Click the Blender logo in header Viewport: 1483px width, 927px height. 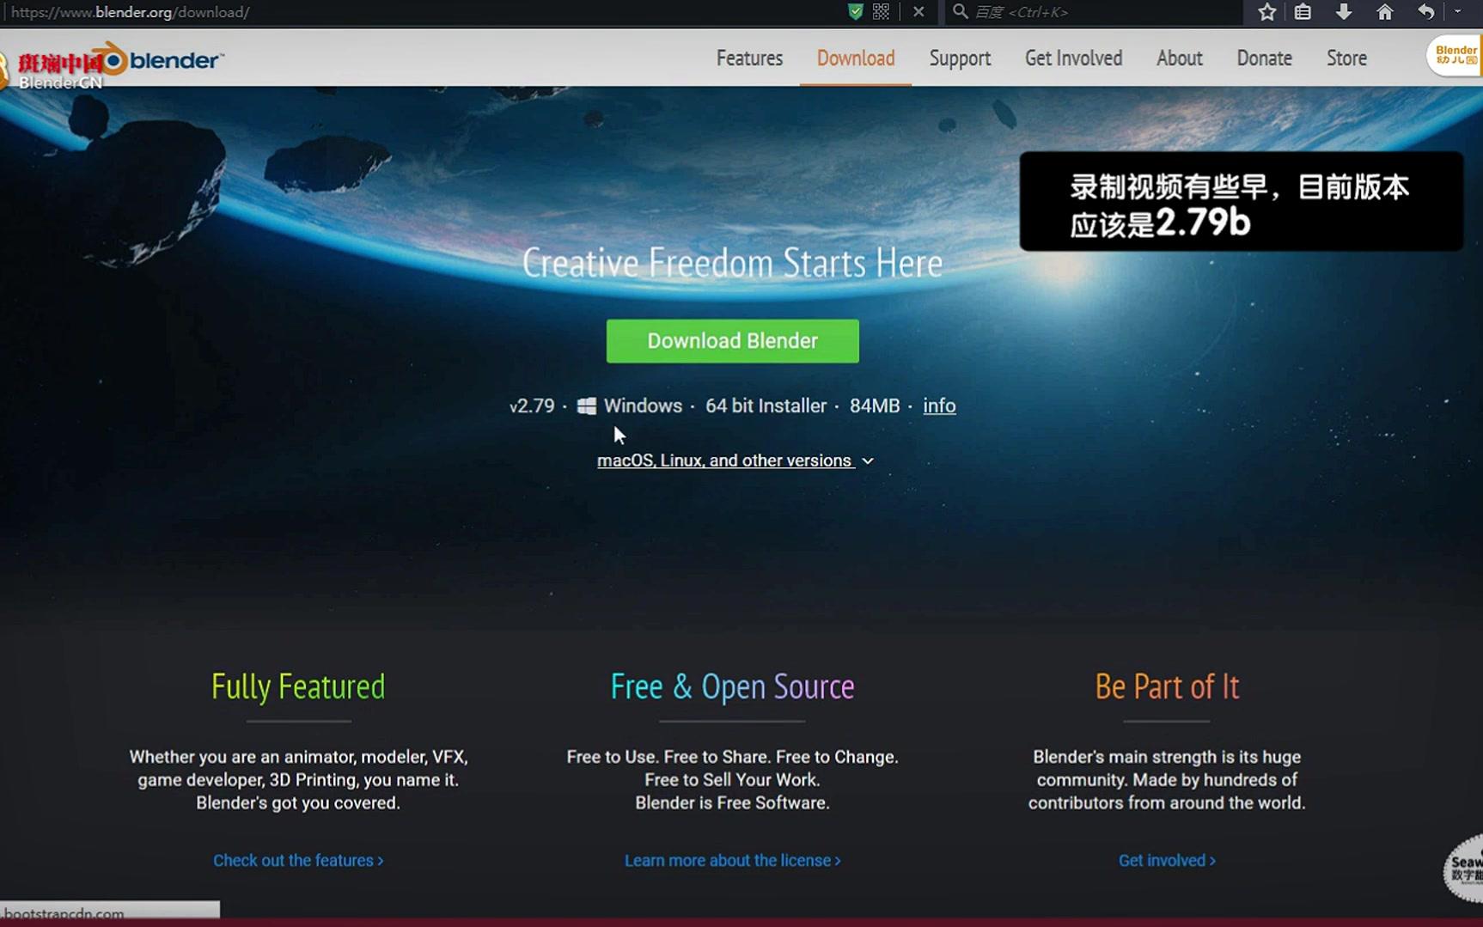161,60
